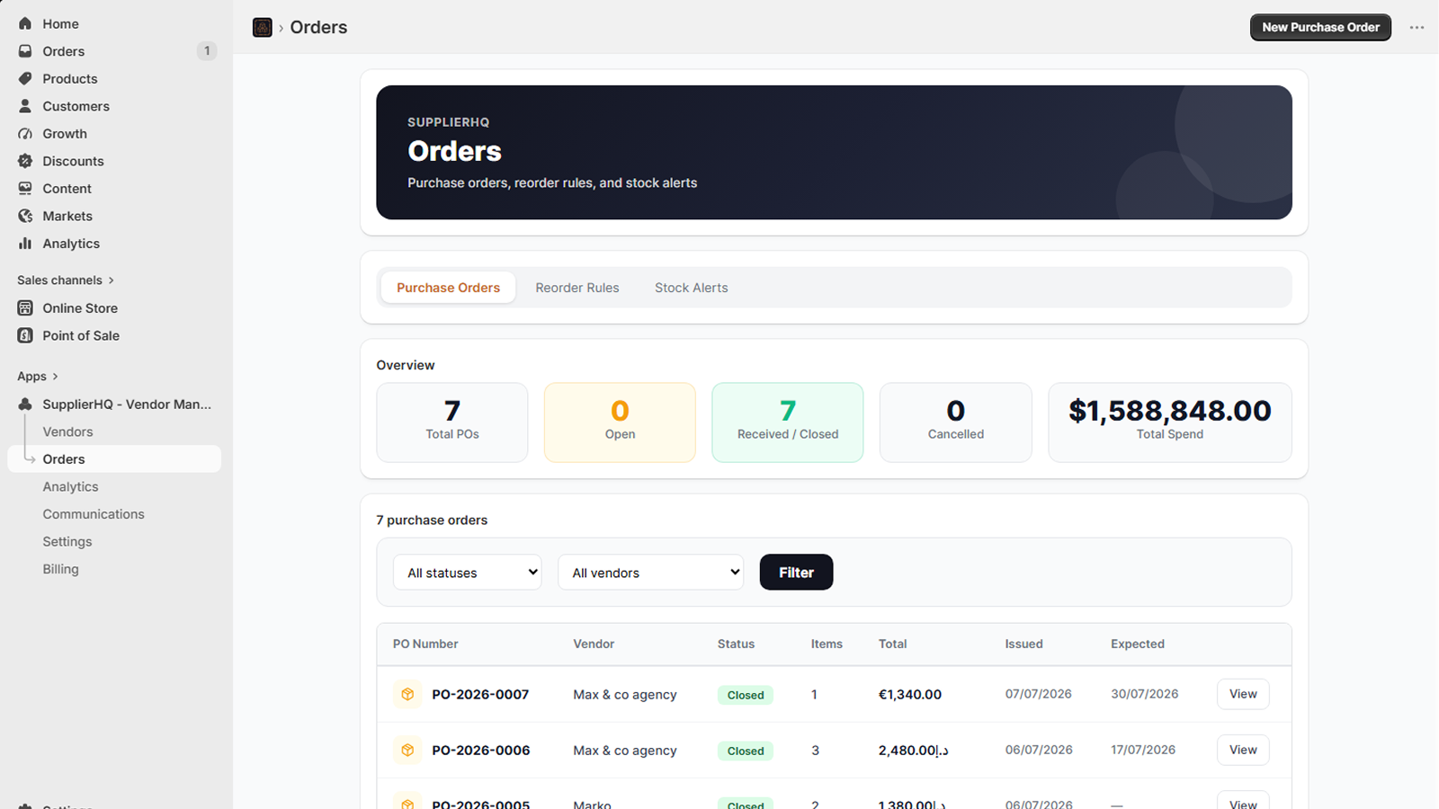Open Billing in SupplierHQ menu
This screenshot has height=809, width=1439.
[61, 569]
